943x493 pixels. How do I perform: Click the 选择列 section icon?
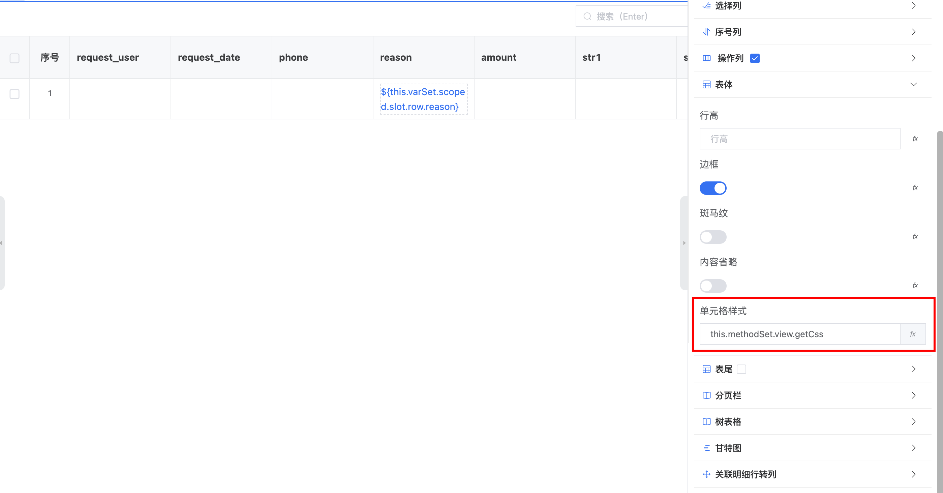706,5
